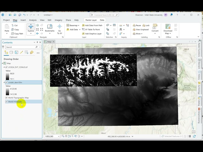203x152 pixels.
Task: Switch to List By Editing view
Action: tap(22, 52)
